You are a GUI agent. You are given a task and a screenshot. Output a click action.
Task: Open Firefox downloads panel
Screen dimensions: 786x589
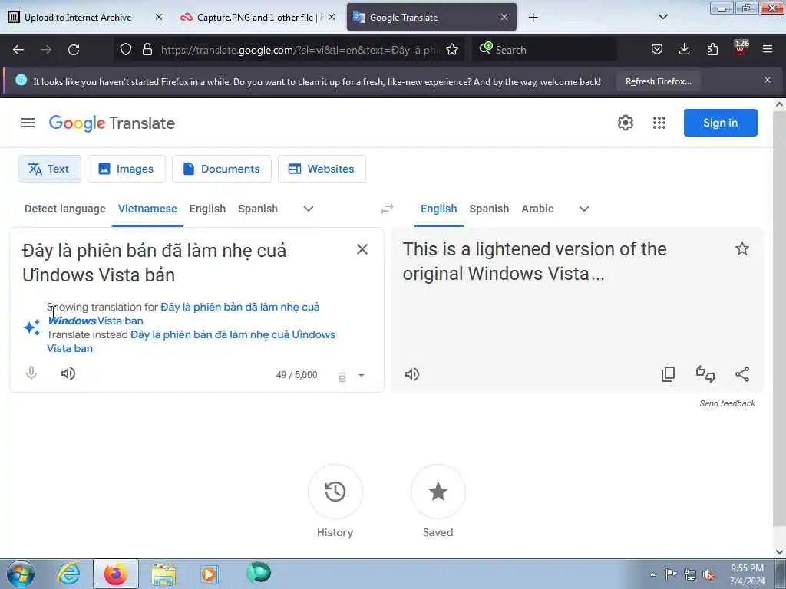(x=684, y=49)
